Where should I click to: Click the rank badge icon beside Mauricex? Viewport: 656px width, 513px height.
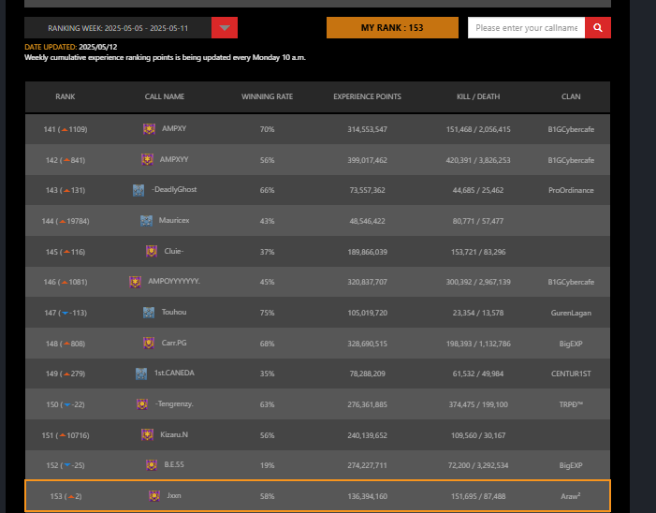[x=146, y=221]
